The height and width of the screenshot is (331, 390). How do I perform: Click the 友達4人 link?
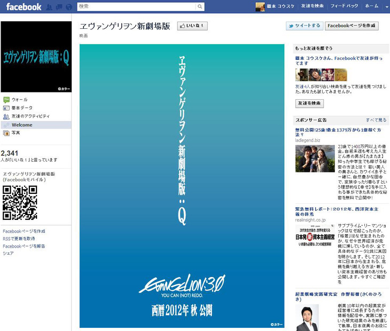click(303, 86)
